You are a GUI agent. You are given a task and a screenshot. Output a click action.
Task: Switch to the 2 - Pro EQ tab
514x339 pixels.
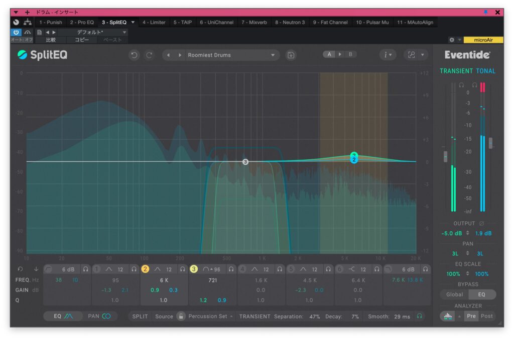(x=82, y=23)
